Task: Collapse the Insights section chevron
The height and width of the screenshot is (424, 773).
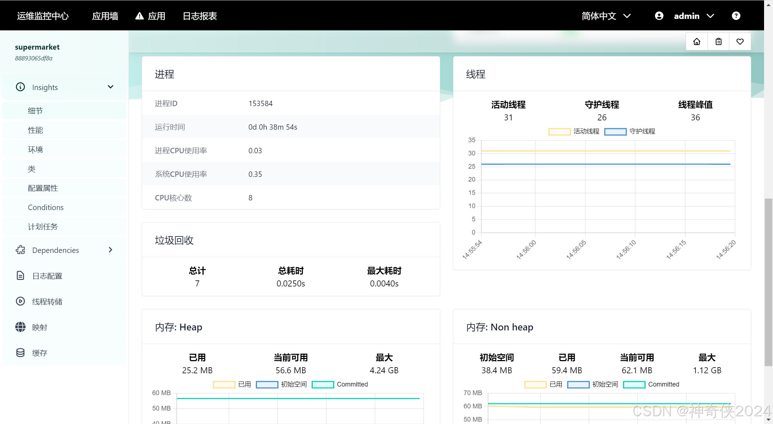Action: pyautogui.click(x=111, y=87)
